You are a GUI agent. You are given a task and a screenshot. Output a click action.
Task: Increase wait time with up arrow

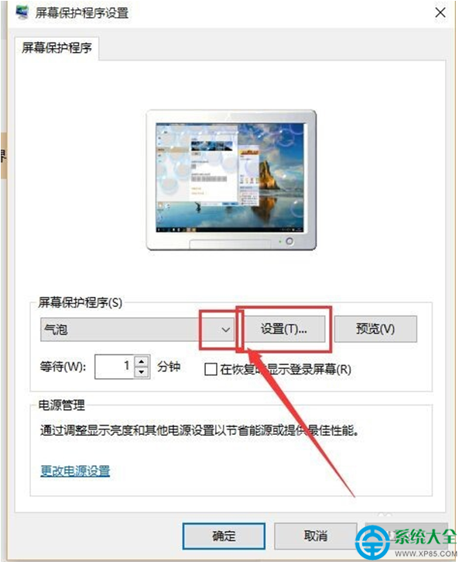(142, 361)
